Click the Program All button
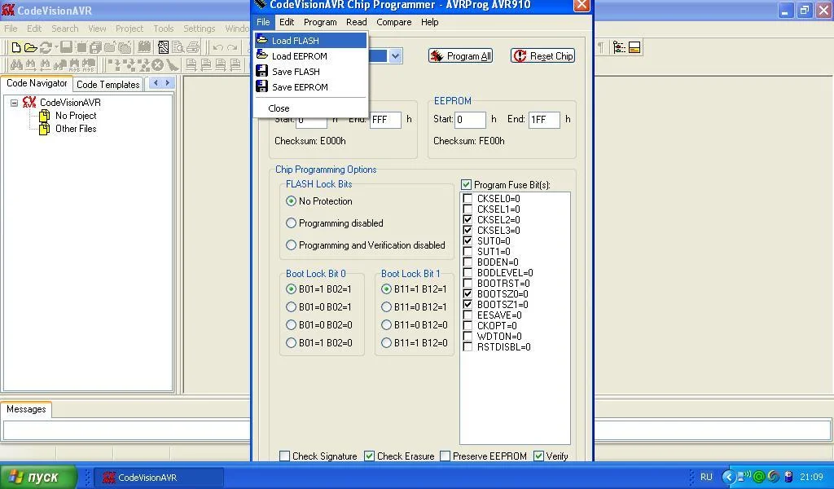This screenshot has width=834, height=489. (461, 56)
